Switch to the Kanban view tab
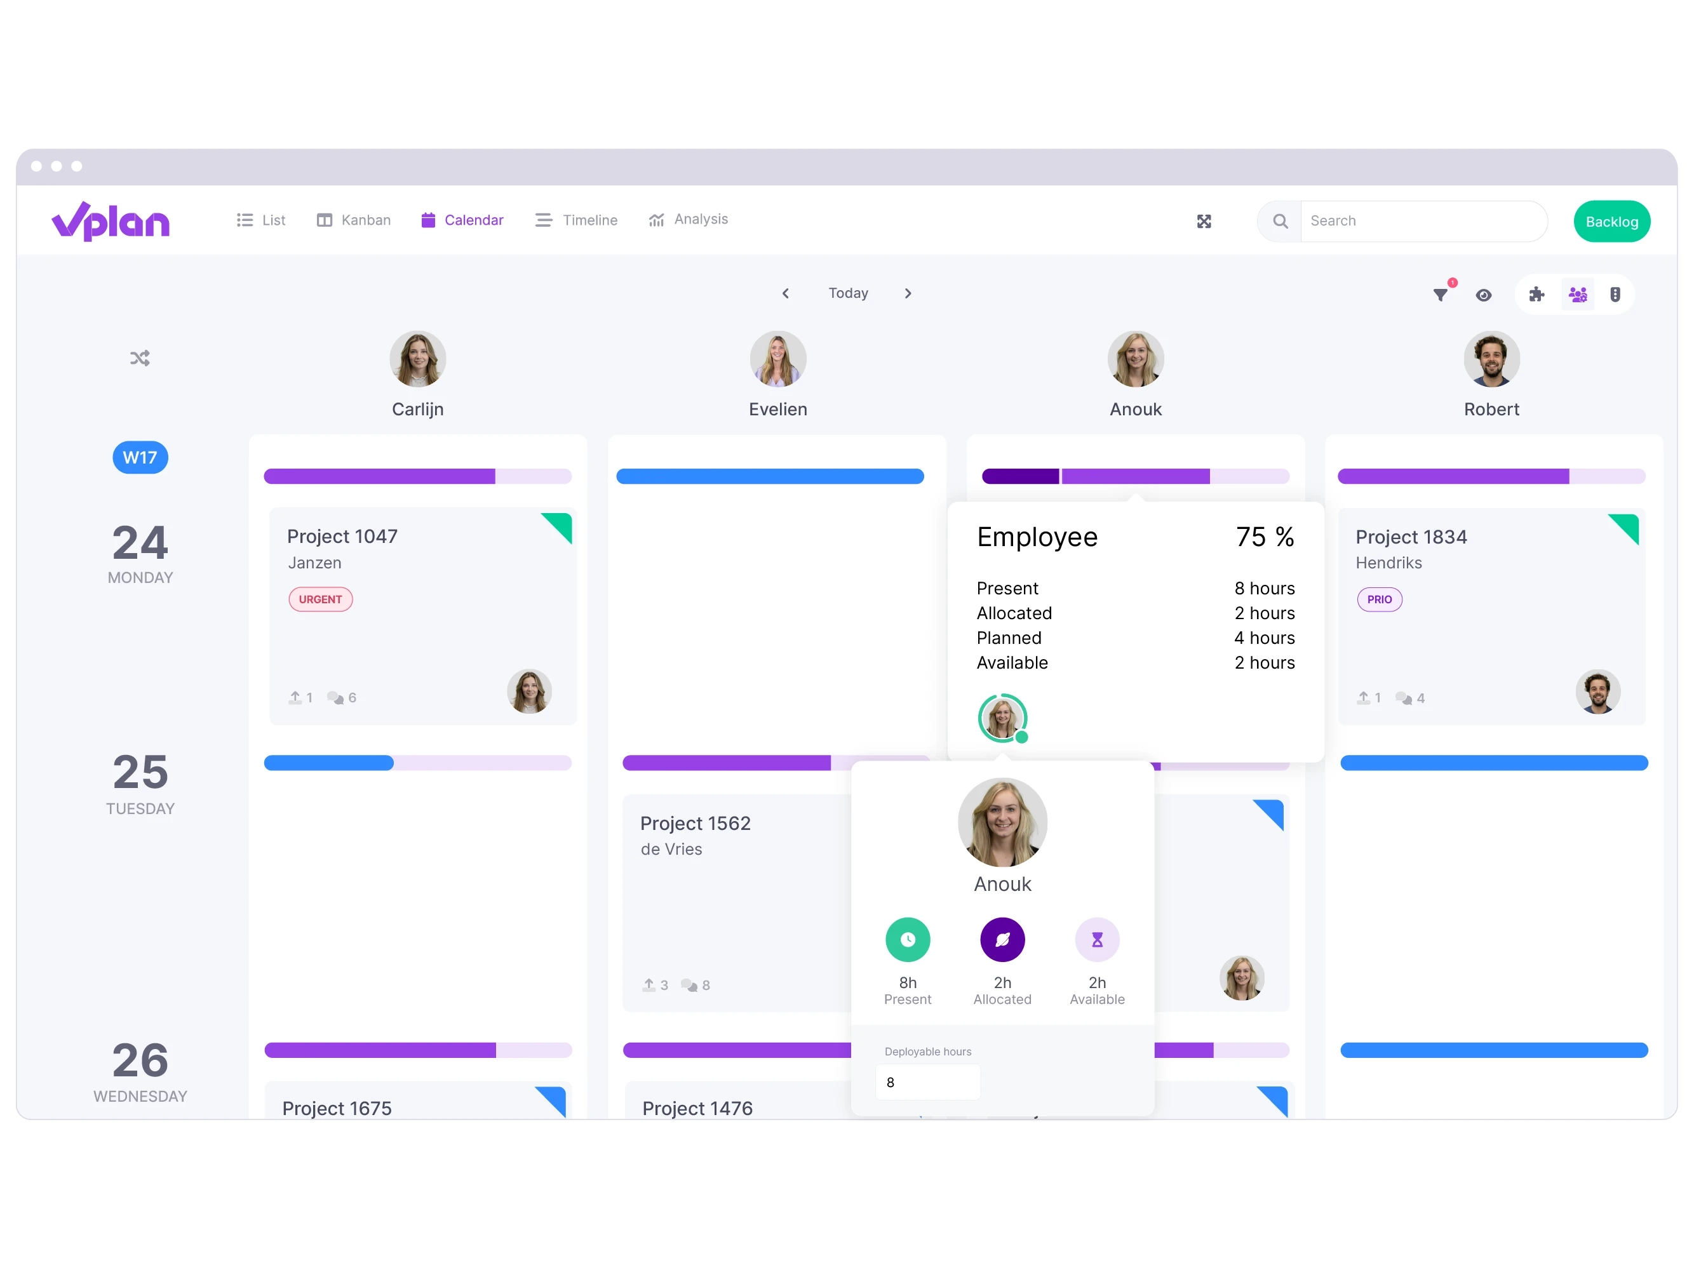The width and height of the screenshot is (1694, 1270). point(352,220)
